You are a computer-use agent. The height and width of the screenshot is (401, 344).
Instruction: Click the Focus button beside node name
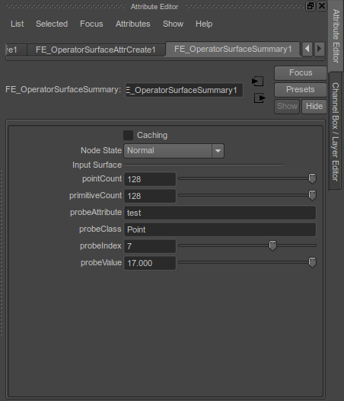tap(301, 73)
